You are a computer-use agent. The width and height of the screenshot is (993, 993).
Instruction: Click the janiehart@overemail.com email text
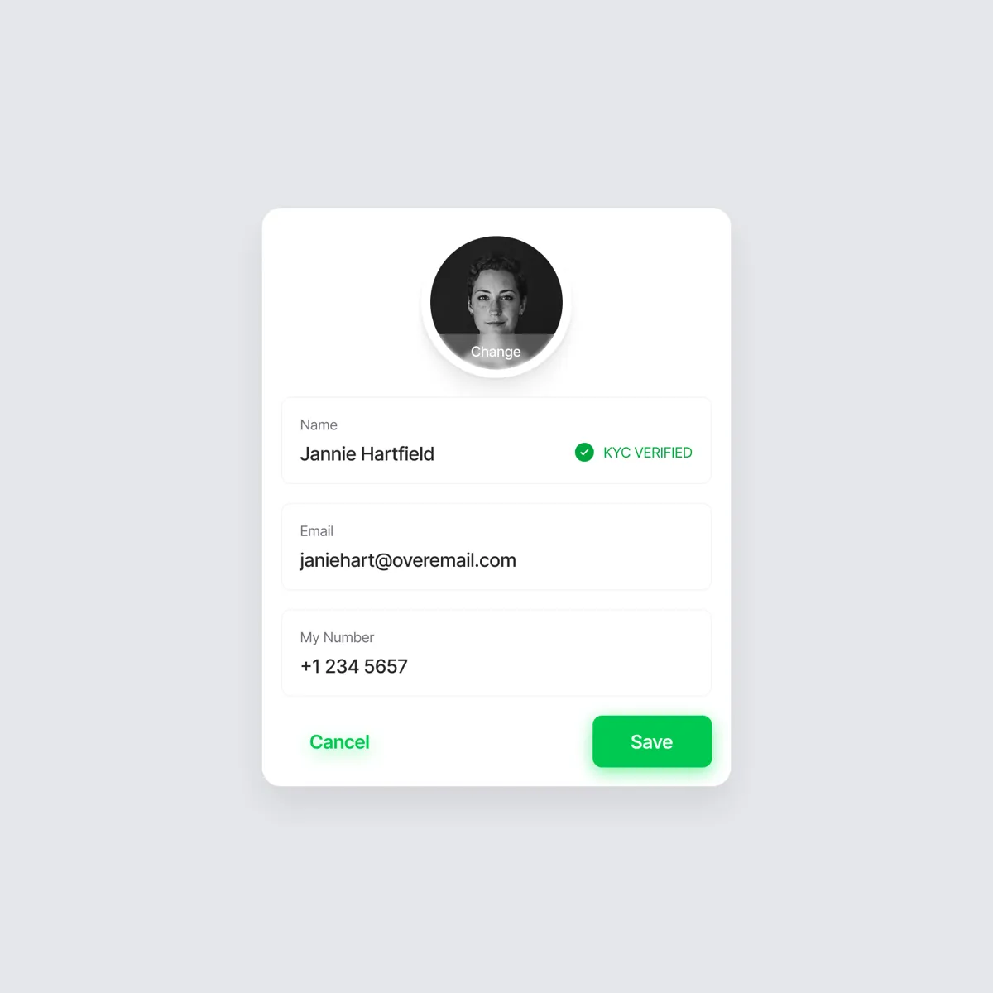click(x=408, y=560)
